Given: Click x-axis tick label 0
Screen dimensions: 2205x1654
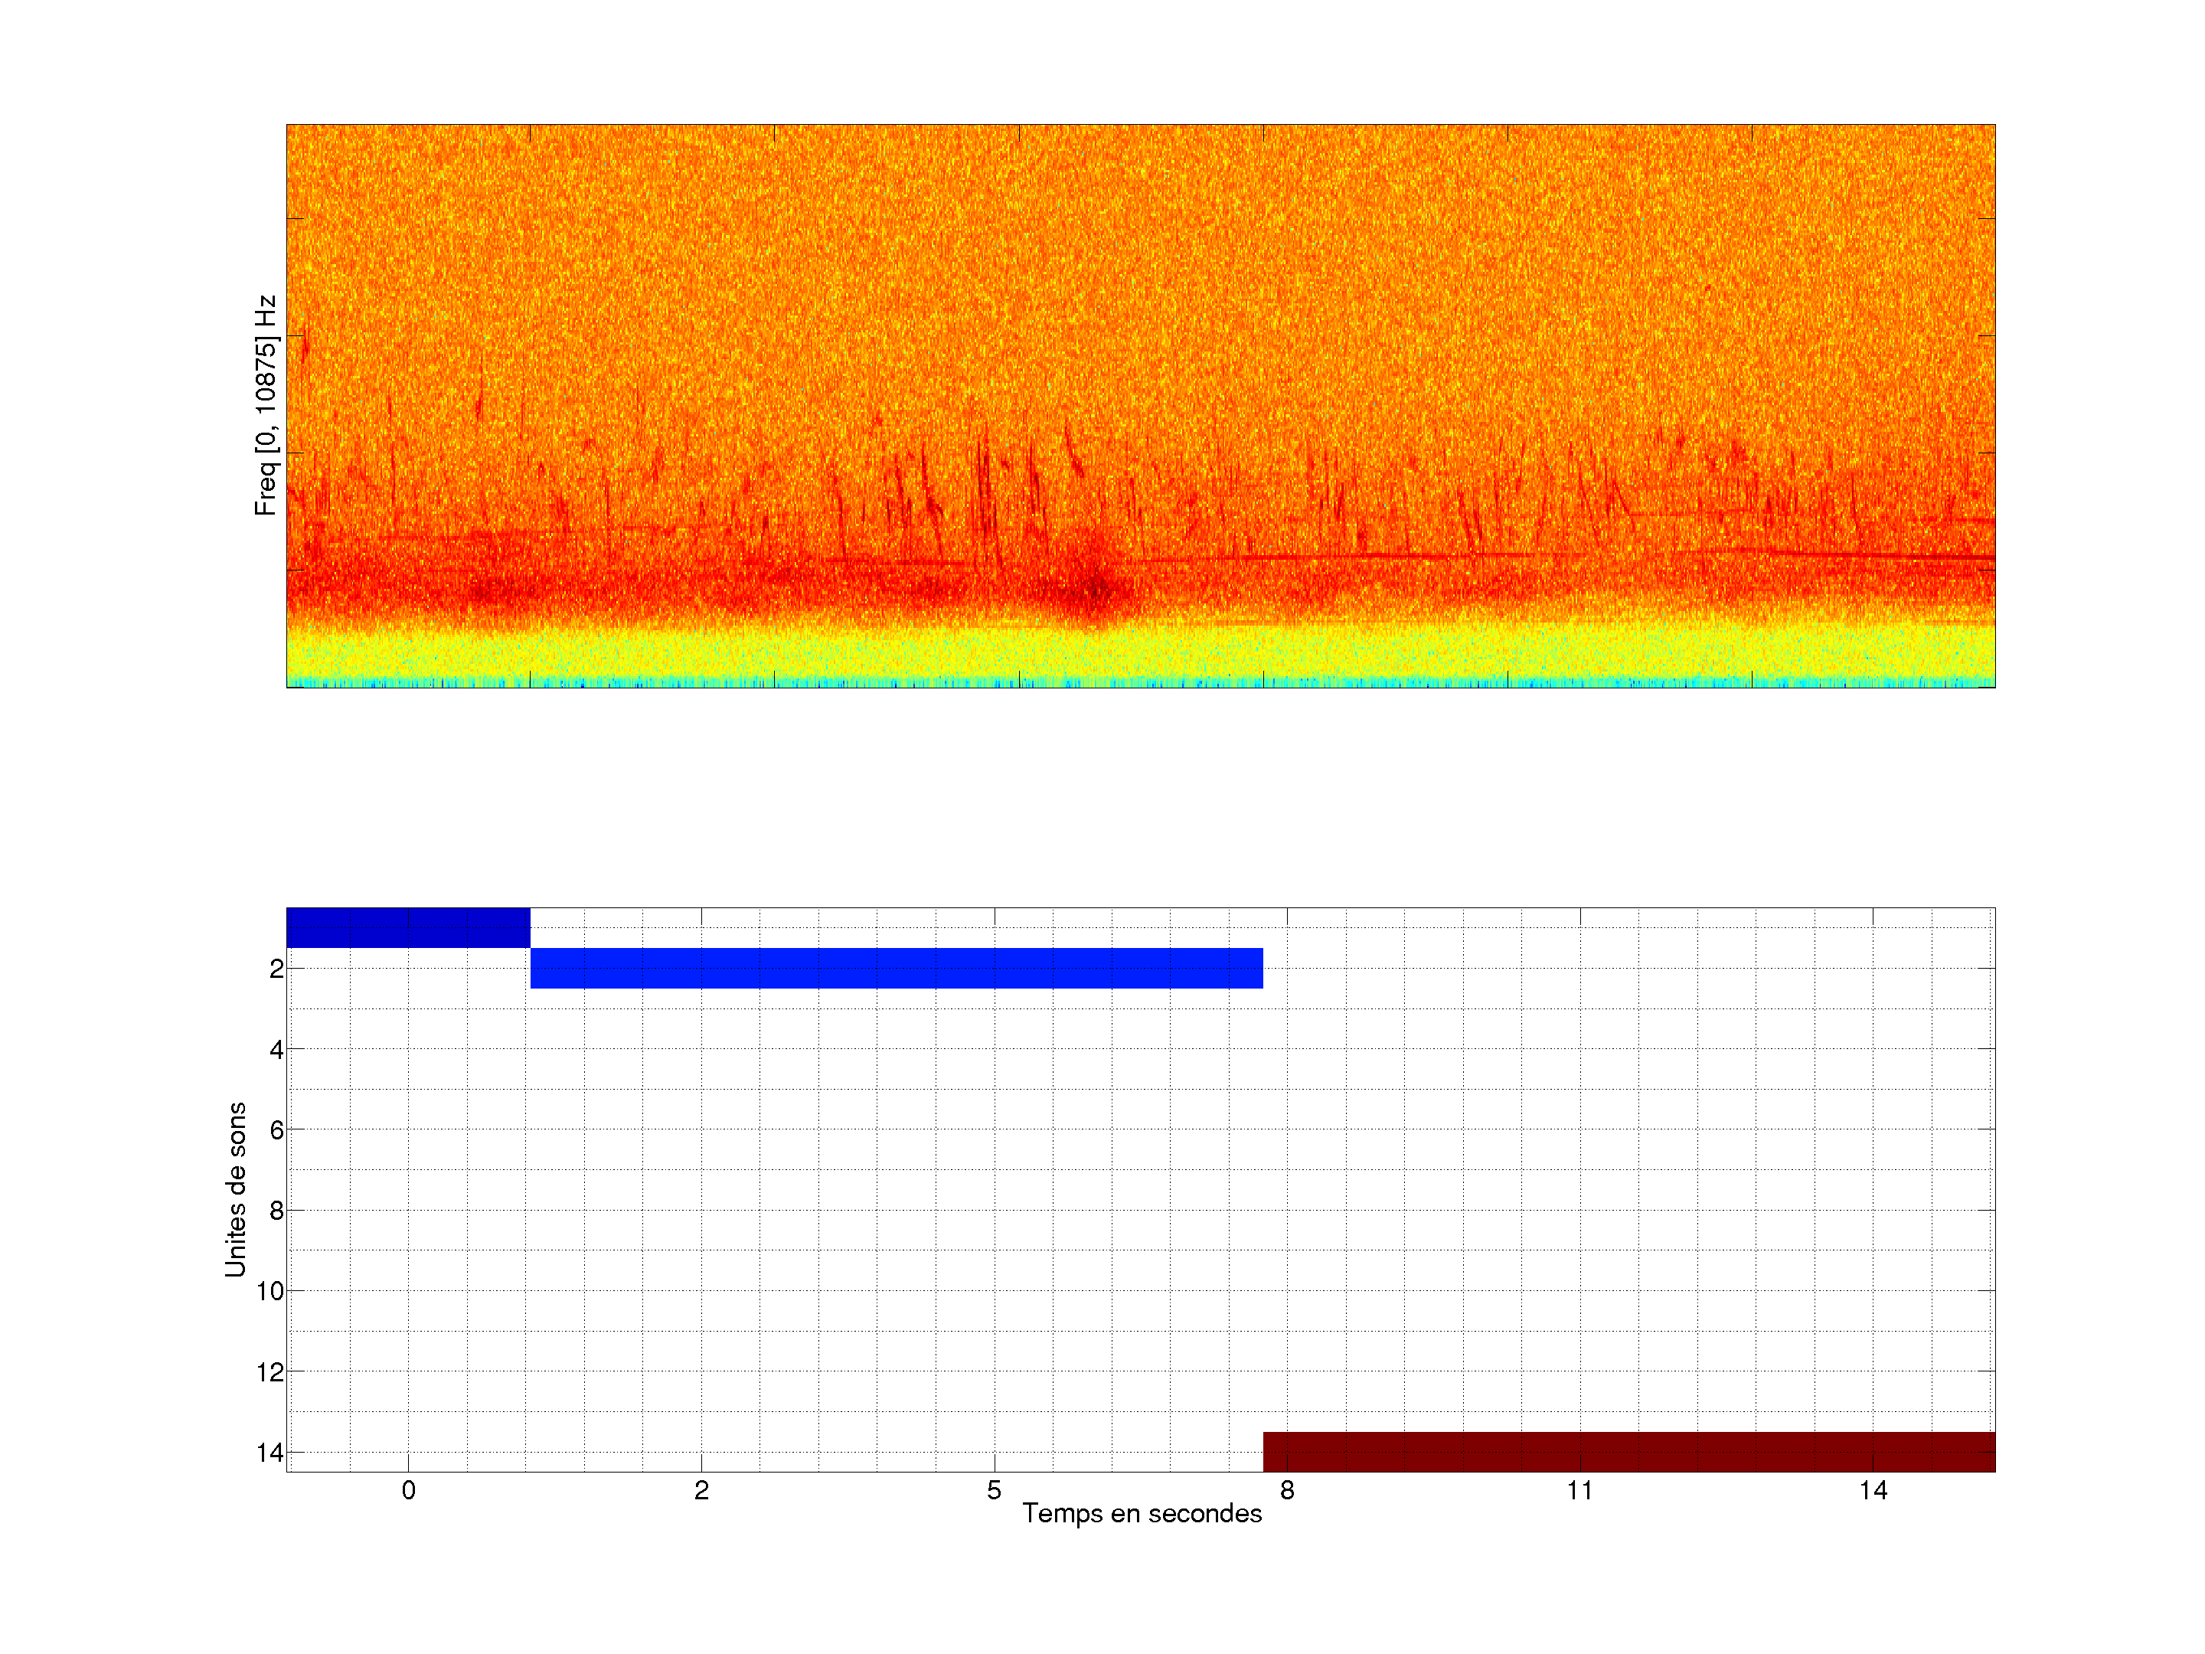Looking at the screenshot, I should tap(409, 1490).
